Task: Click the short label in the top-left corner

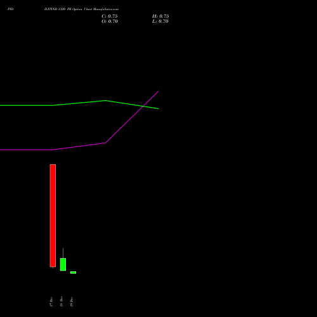Action: tap(11, 10)
